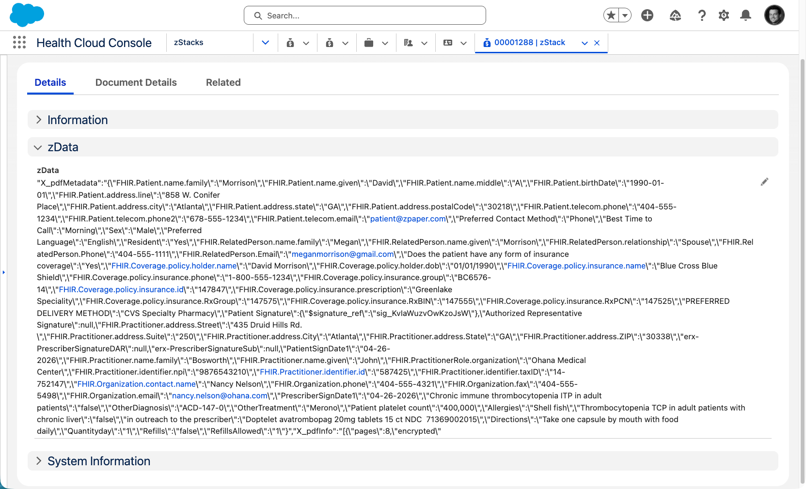Open dropdown beside the briefcase icon

click(385, 43)
